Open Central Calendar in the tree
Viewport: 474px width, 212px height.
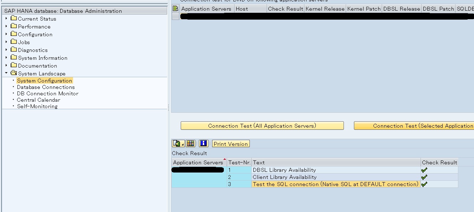[x=38, y=100]
